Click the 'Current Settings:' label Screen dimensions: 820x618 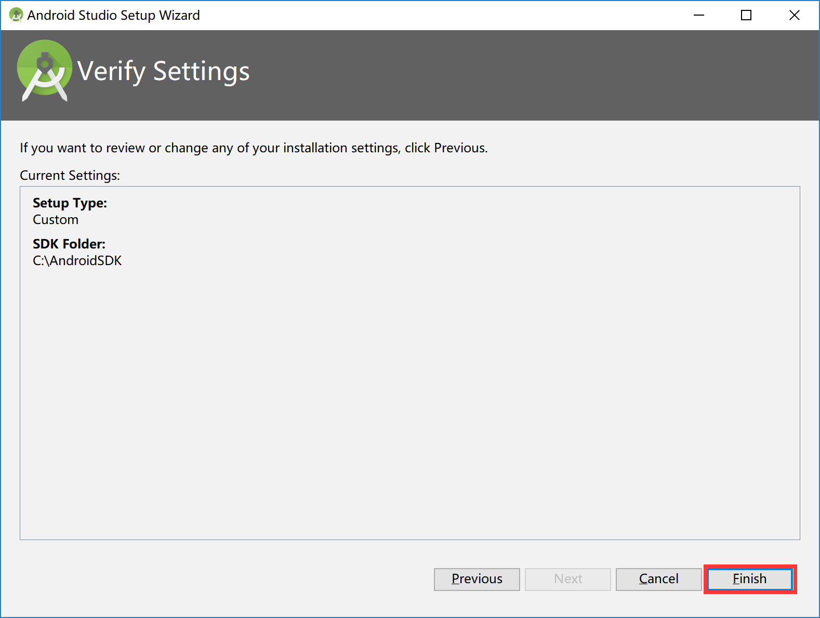70,175
